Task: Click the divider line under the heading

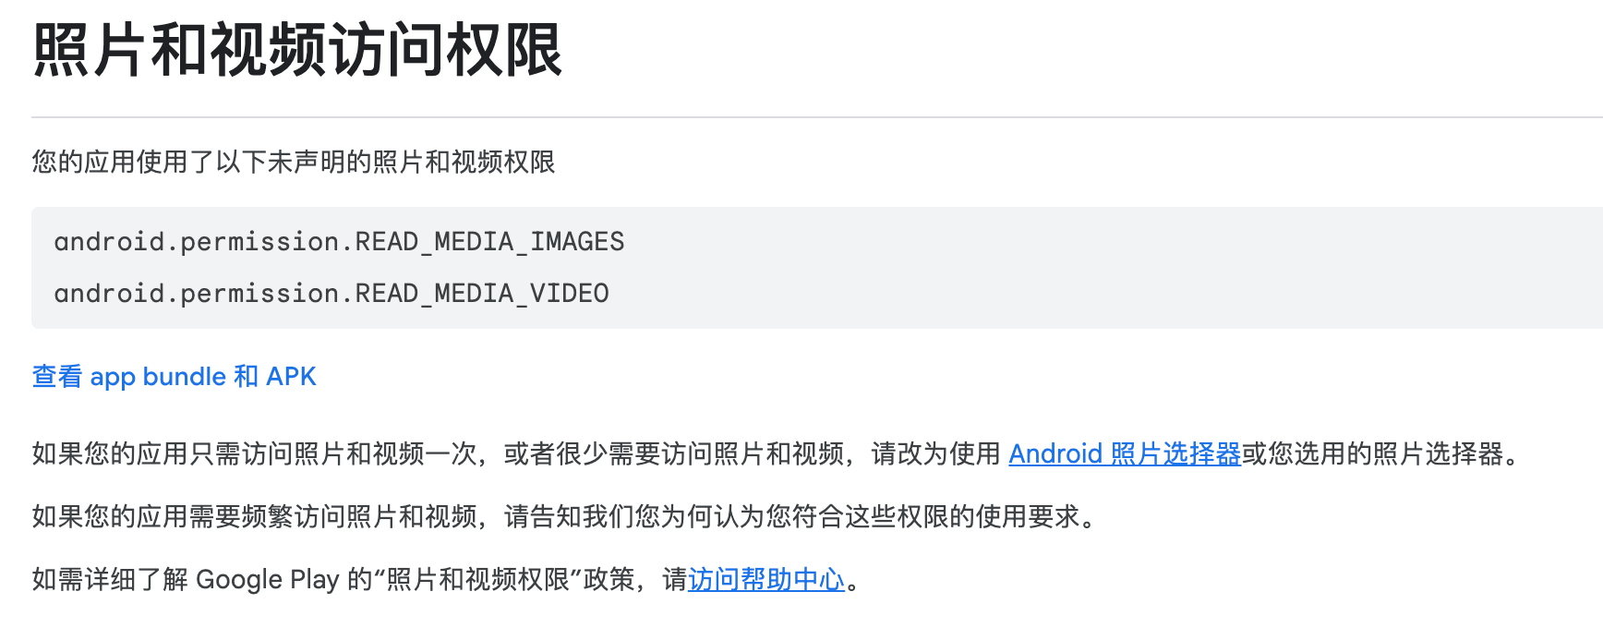Action: tap(817, 117)
